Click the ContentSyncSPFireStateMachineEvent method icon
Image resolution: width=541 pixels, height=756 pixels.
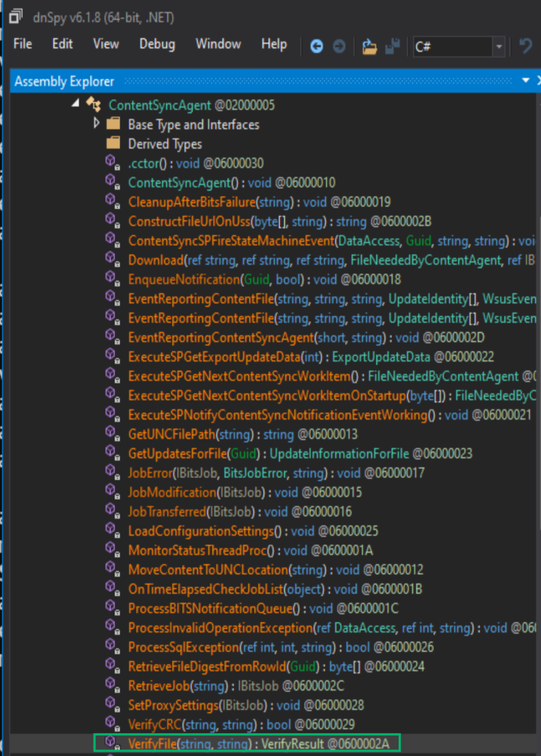pyautogui.click(x=113, y=240)
